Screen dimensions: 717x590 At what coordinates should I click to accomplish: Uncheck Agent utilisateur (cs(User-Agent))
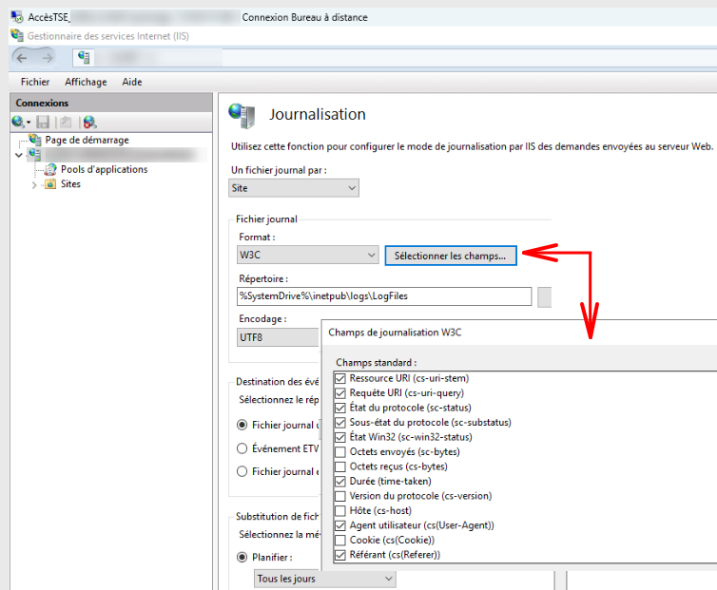point(339,525)
